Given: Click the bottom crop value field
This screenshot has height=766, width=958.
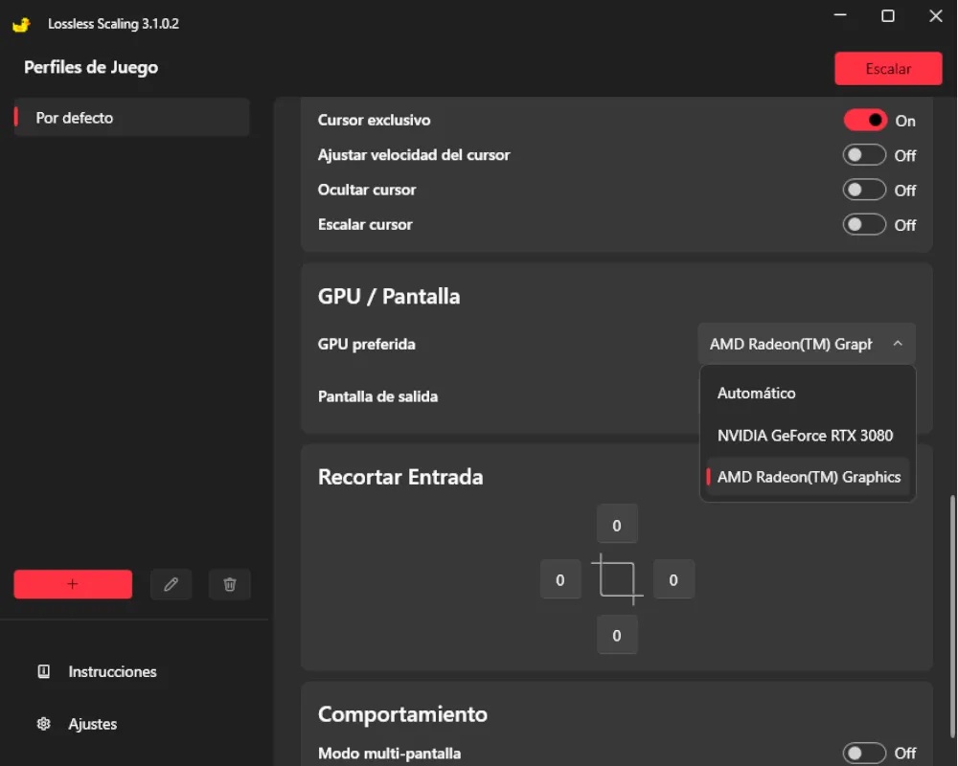Looking at the screenshot, I should click(617, 635).
